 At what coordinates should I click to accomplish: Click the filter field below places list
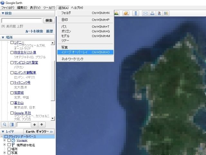23,124
